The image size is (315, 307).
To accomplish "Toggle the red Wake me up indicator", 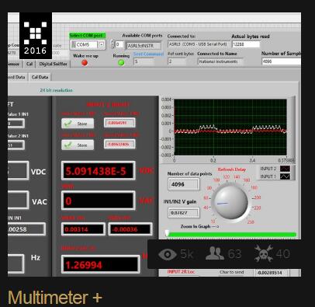I will click(85, 63).
